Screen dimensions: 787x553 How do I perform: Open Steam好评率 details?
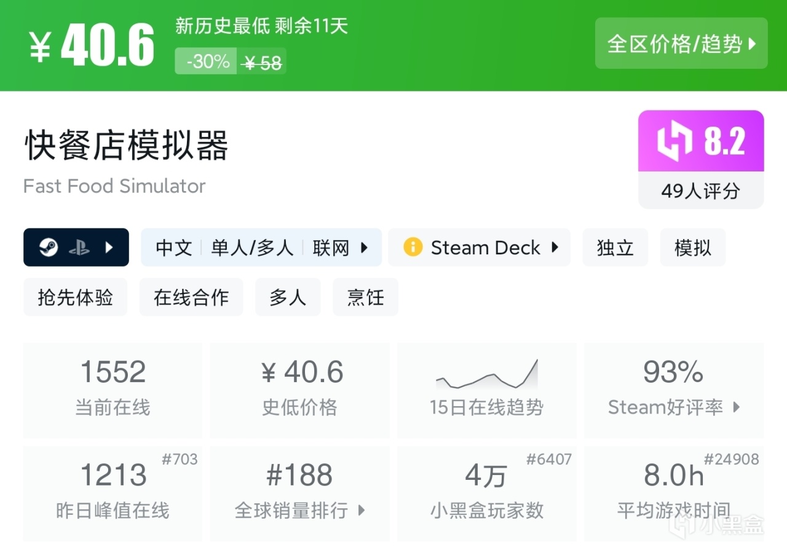[674, 407]
